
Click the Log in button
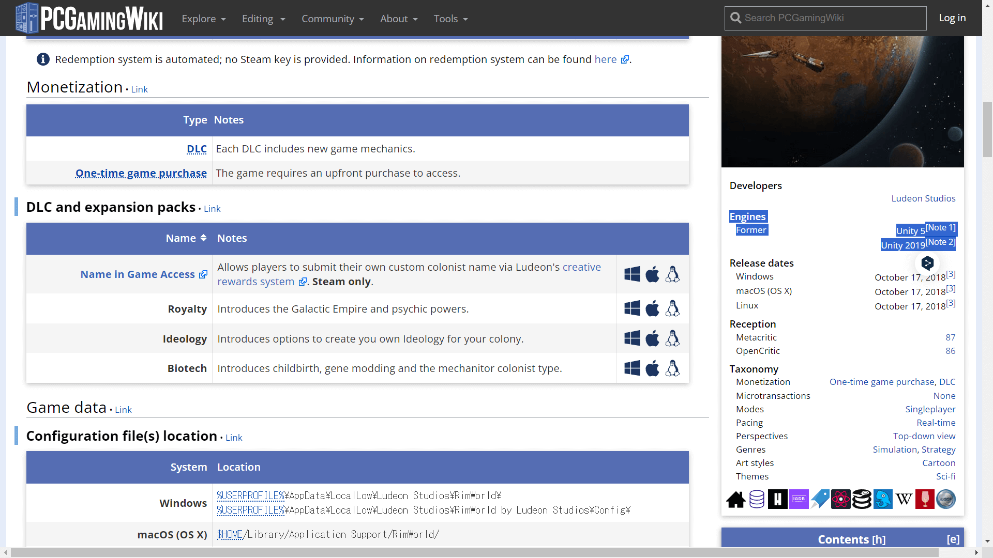click(x=952, y=18)
